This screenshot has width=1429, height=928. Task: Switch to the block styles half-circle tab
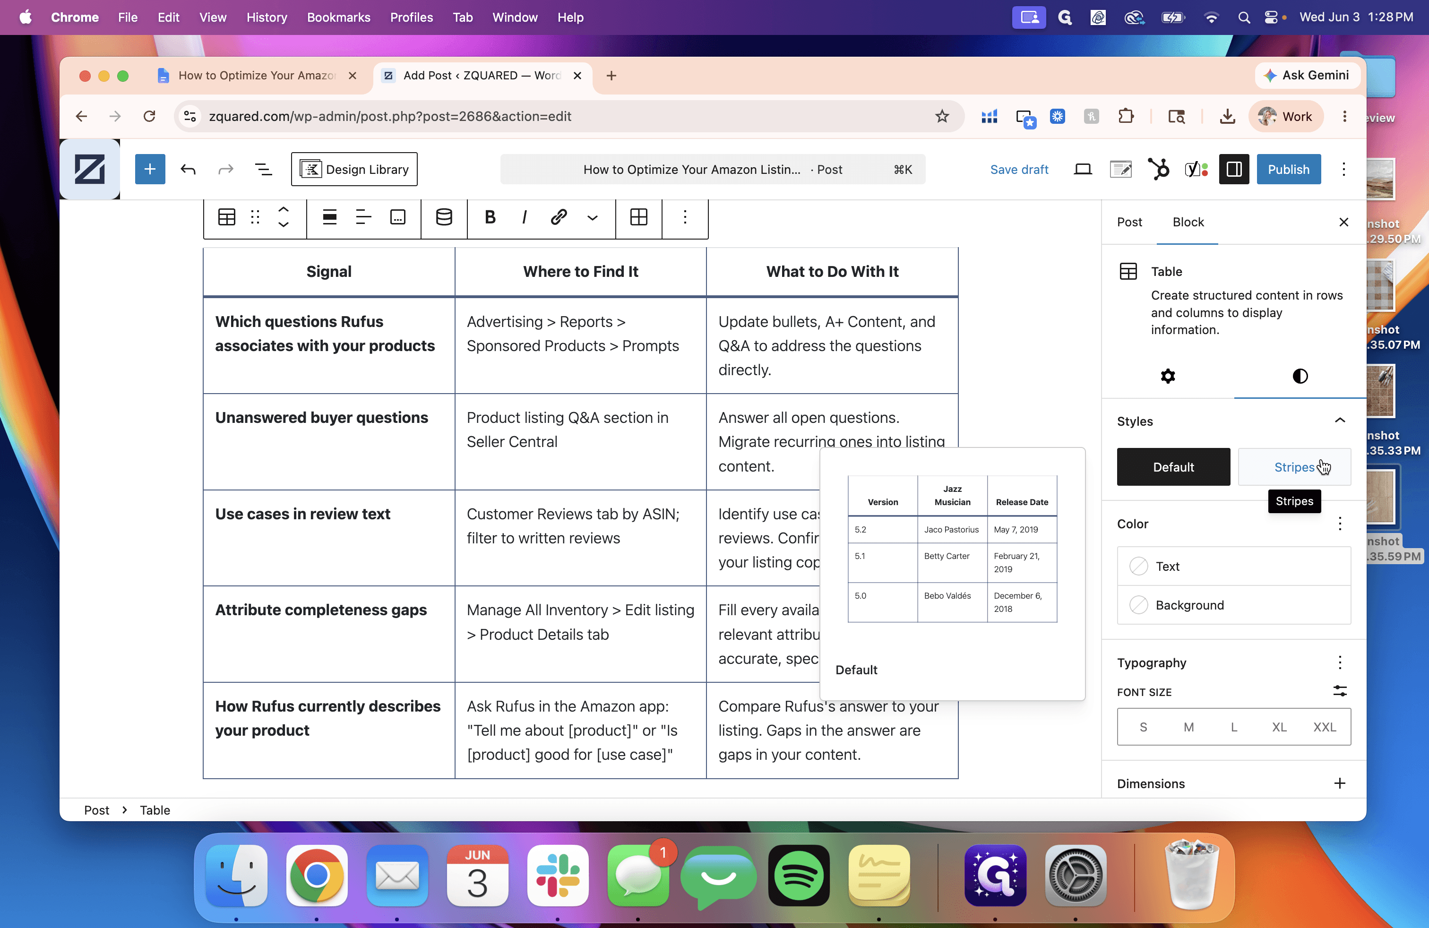(1300, 377)
